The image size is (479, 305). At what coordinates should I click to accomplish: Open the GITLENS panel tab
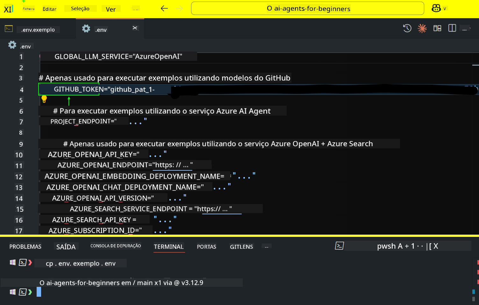click(x=241, y=247)
